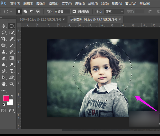The height and width of the screenshot is (136, 160).
Task: Click the 羽化 feather input field
Action: pyautogui.click(x=62, y=12)
